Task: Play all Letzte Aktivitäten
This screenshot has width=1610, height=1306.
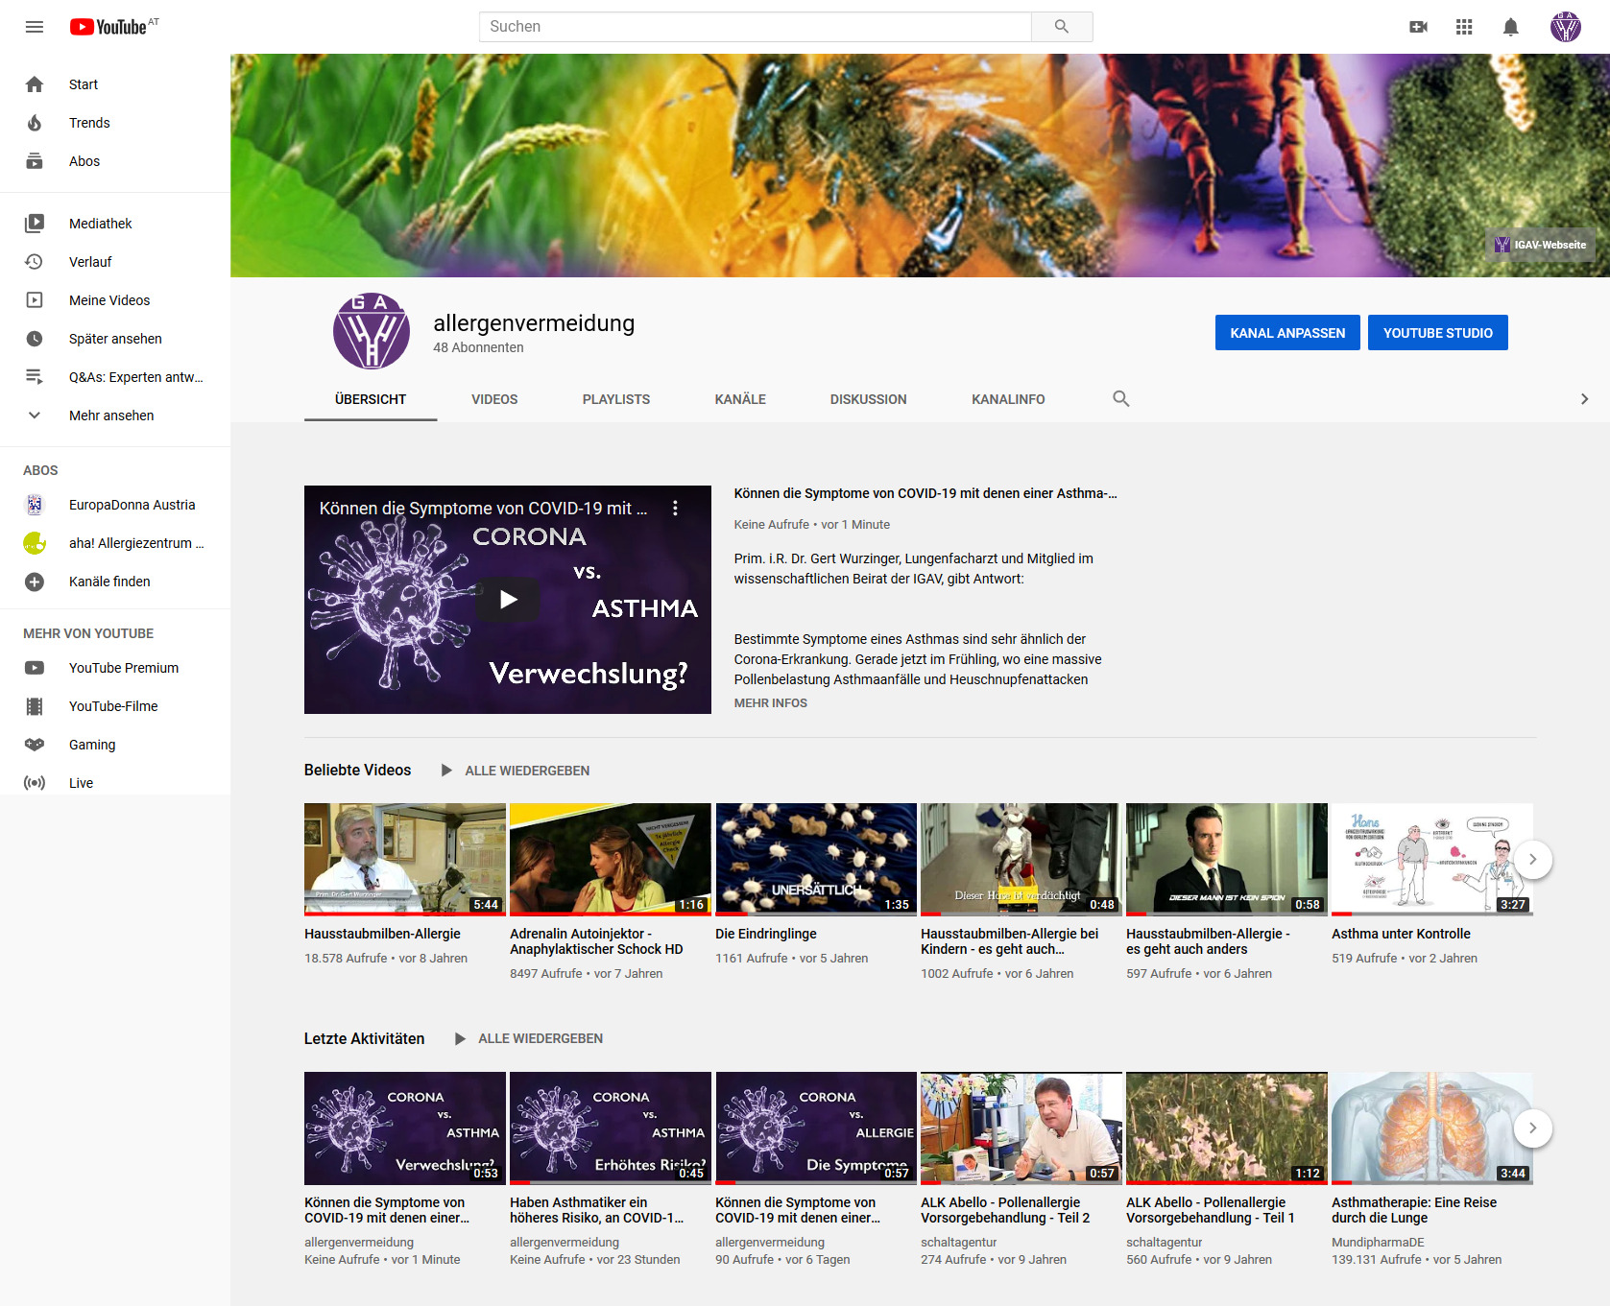Action: (x=528, y=1038)
